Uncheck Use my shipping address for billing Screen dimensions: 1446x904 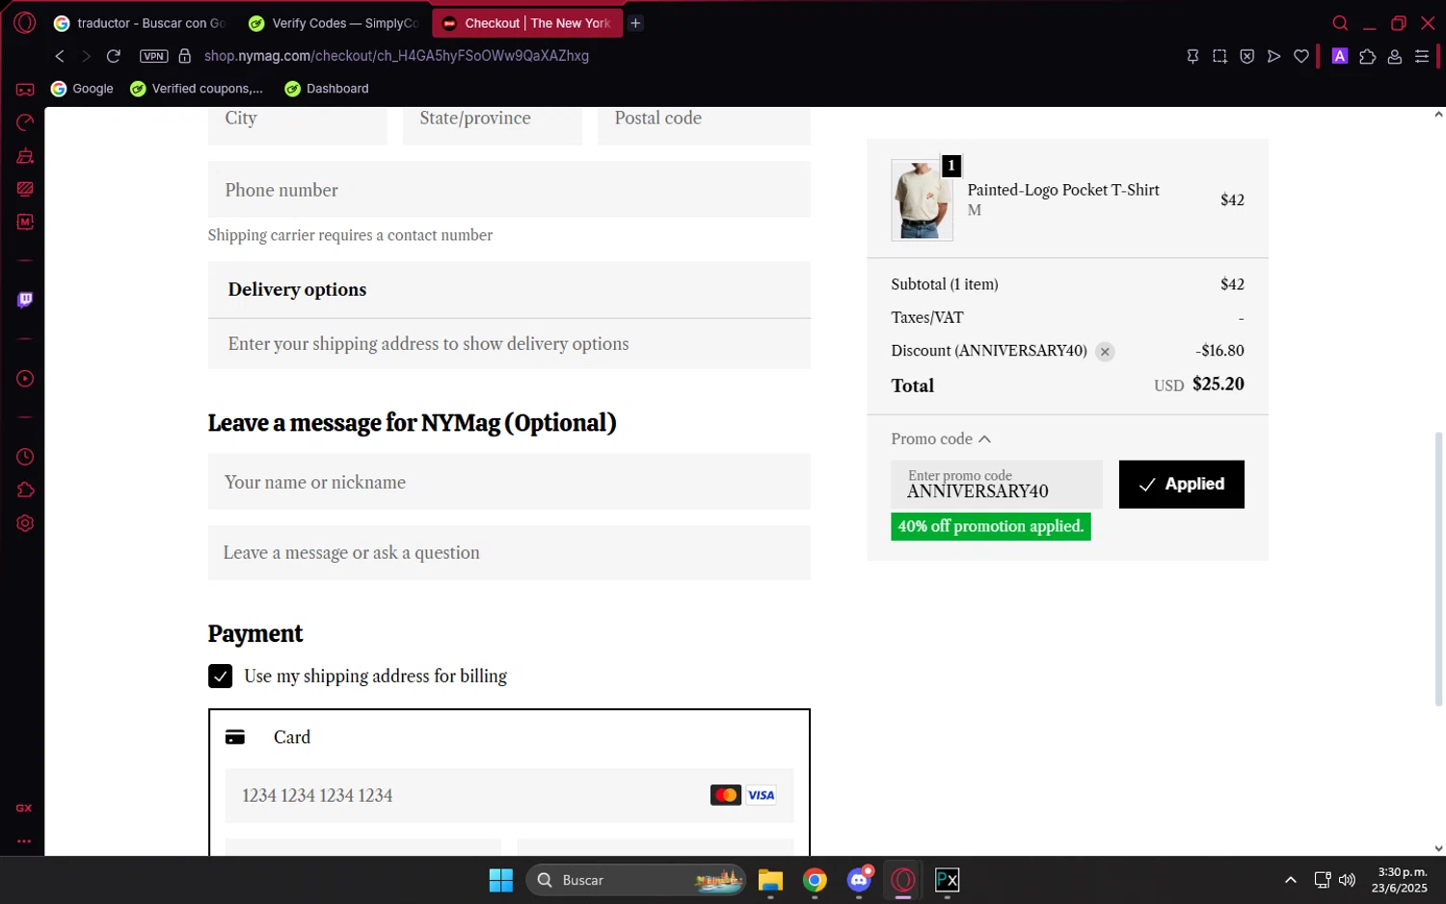coord(220,676)
